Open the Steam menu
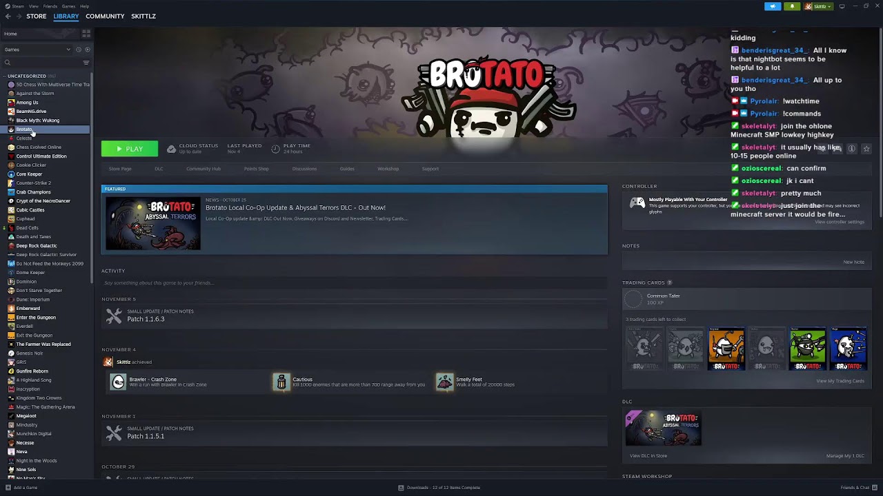This screenshot has width=883, height=496. coord(17,6)
